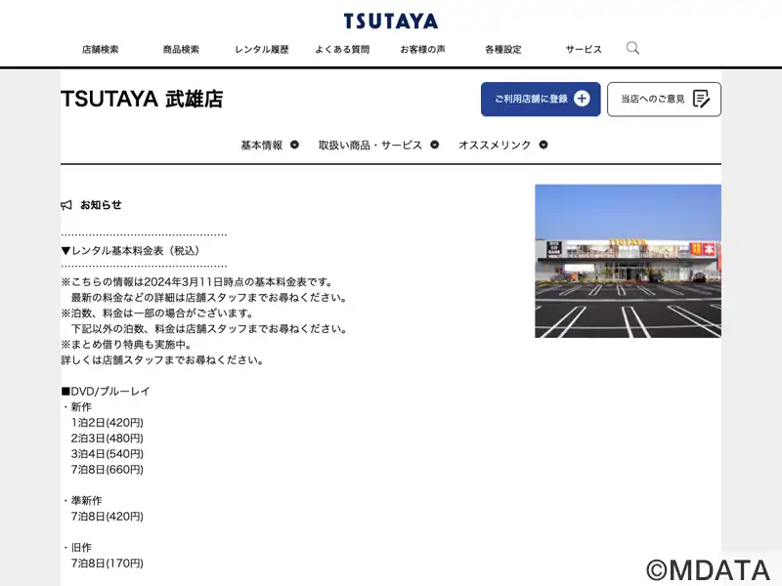The height and width of the screenshot is (586, 782).
Task: Click the 2024年3月11日時点 notice line
Action: click(197, 282)
